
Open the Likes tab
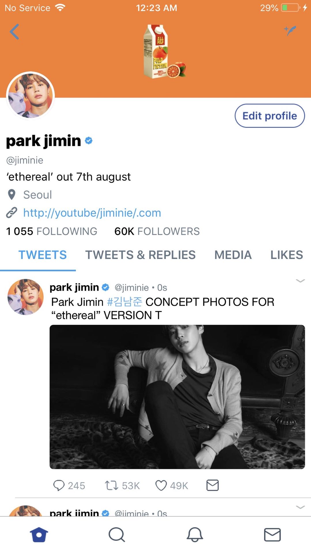[287, 255]
